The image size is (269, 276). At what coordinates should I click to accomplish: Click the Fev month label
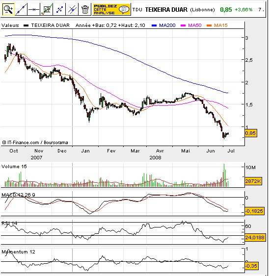point(111,151)
